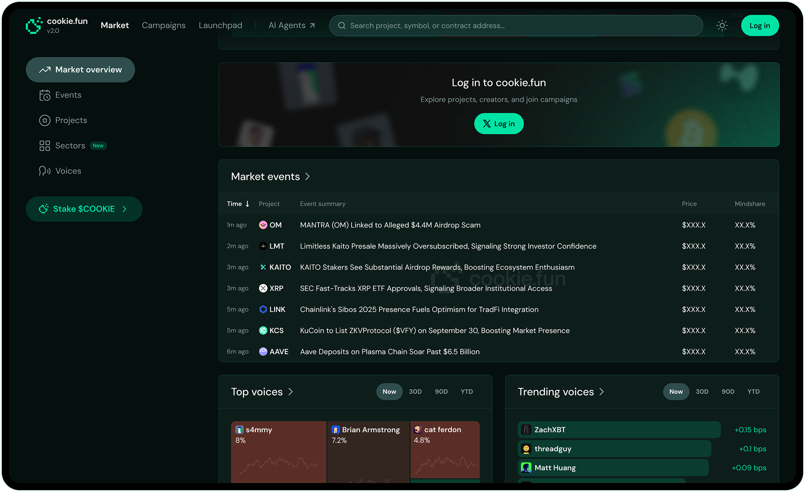This screenshot has height=492, width=805.
Task: Sort by Time arrow icon
Action: click(x=247, y=204)
